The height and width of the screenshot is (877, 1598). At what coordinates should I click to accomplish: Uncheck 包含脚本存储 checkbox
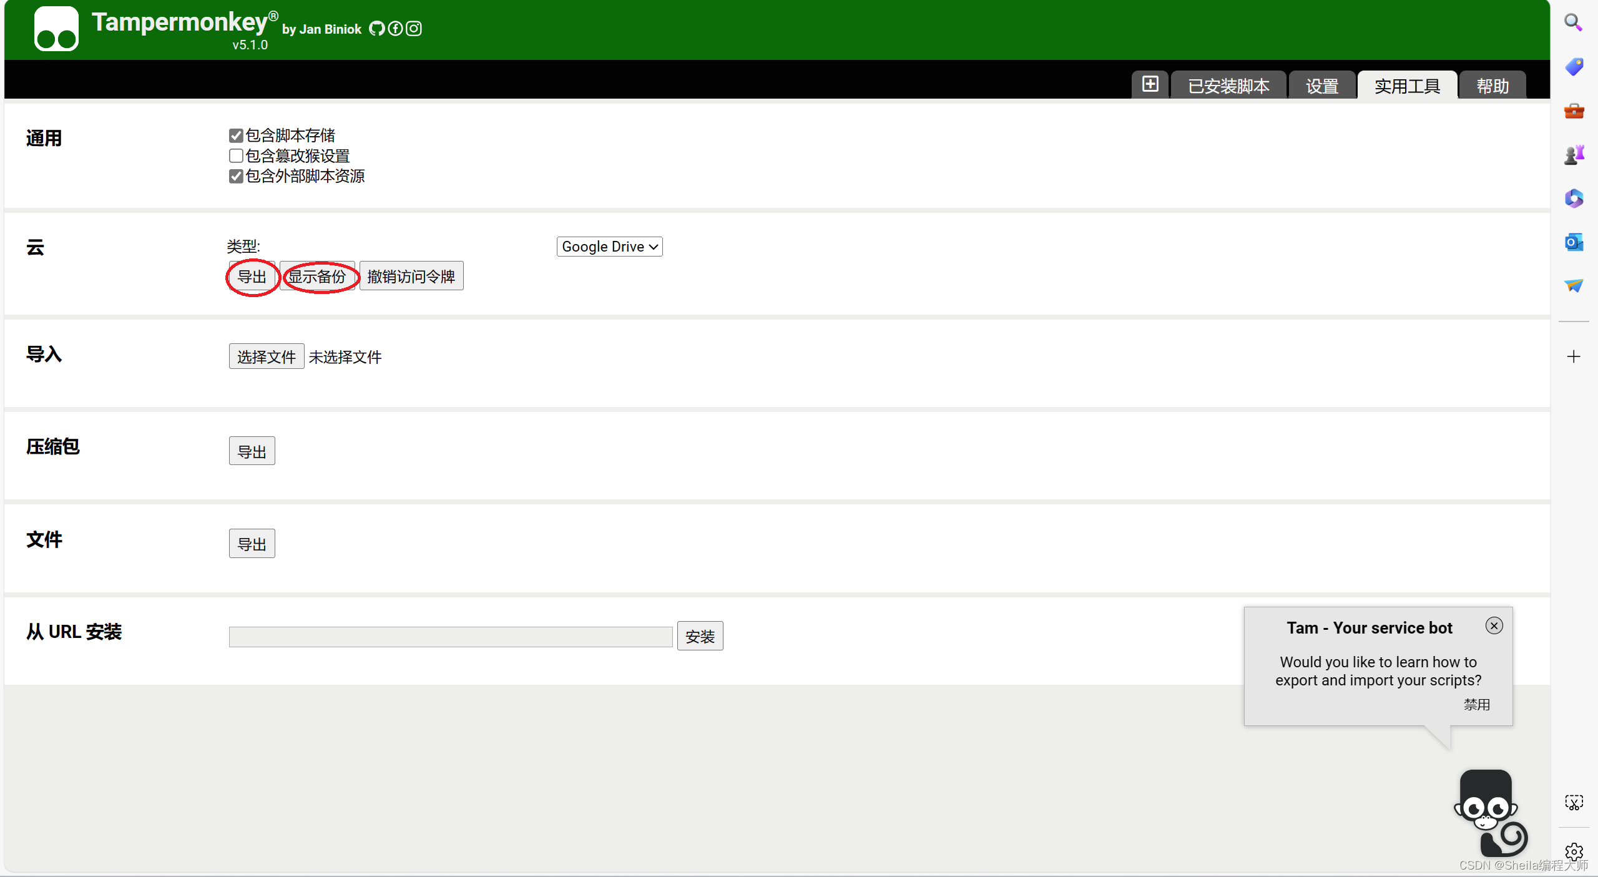point(236,135)
